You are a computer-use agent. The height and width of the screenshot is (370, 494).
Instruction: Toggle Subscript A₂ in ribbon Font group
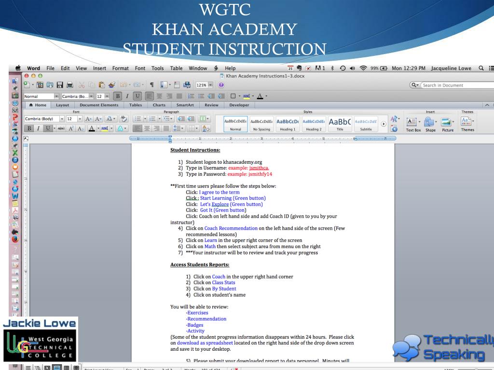81,128
